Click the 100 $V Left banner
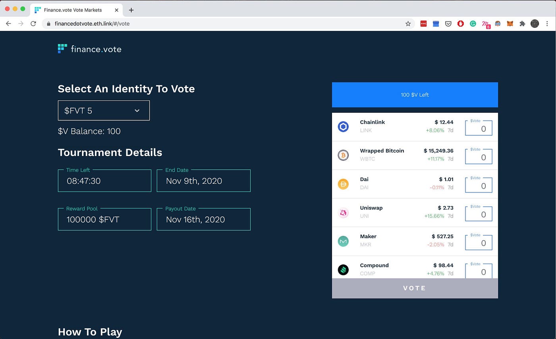Screen dimensions: 556x339 [x=415, y=95]
